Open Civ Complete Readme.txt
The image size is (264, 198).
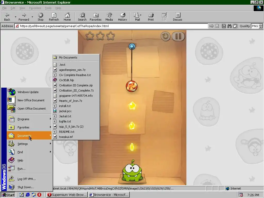tap(76, 75)
